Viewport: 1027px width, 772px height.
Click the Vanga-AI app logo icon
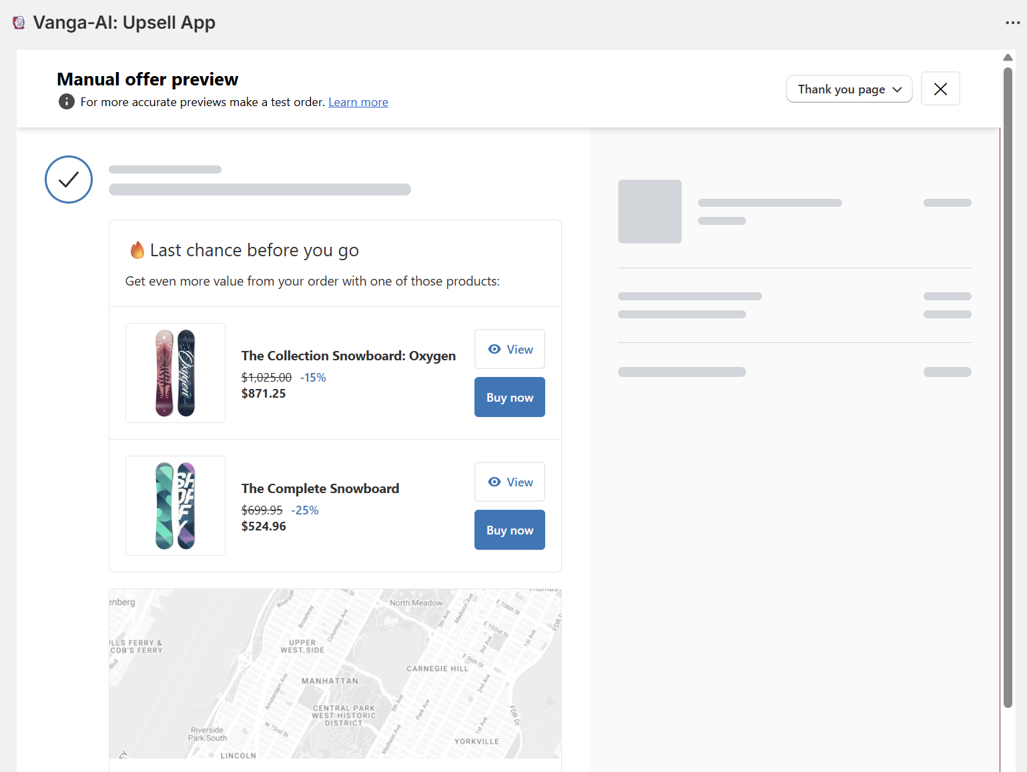19,23
